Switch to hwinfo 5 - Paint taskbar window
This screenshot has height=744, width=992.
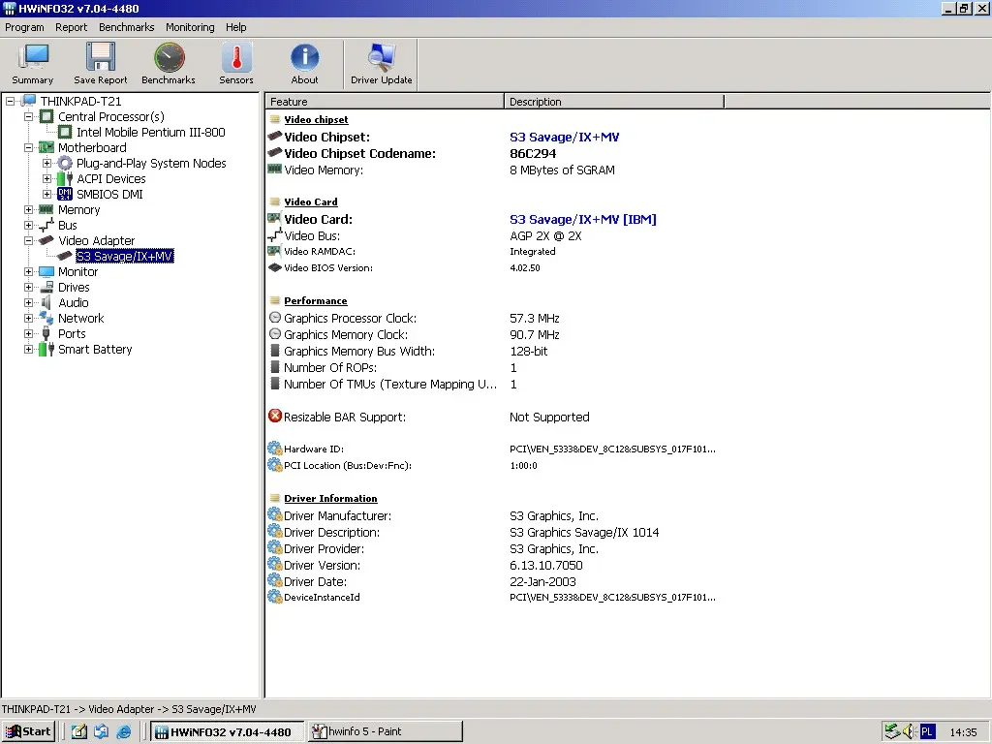point(386,731)
